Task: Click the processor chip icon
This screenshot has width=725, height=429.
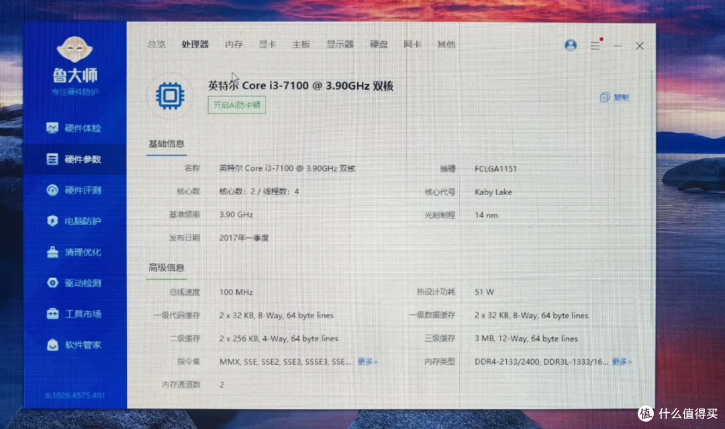Action: coord(170,96)
